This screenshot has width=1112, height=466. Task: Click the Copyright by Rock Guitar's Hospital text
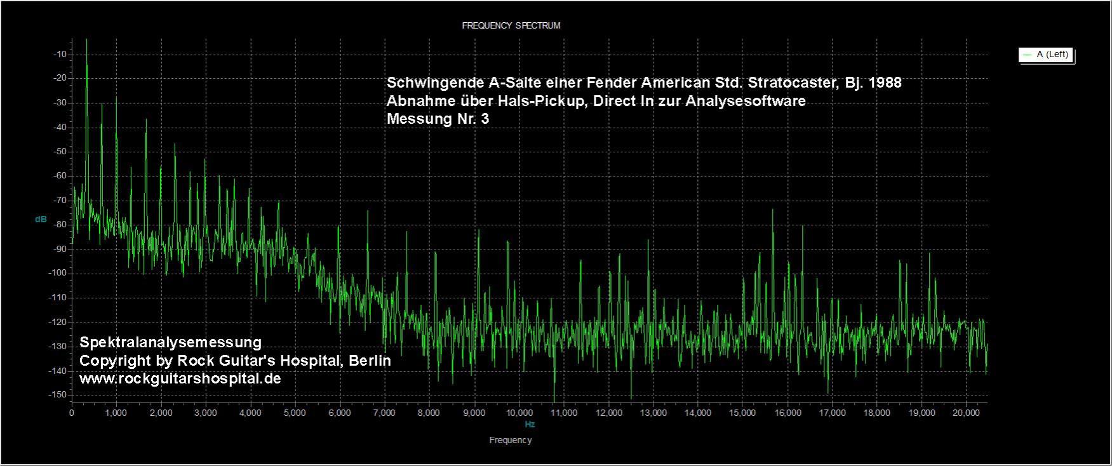coord(235,361)
